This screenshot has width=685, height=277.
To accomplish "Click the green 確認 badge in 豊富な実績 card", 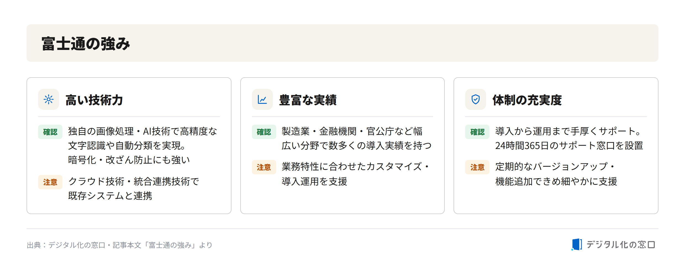I will point(264,132).
